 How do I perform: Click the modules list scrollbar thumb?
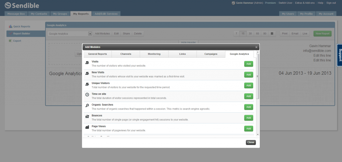click(x=258, y=76)
